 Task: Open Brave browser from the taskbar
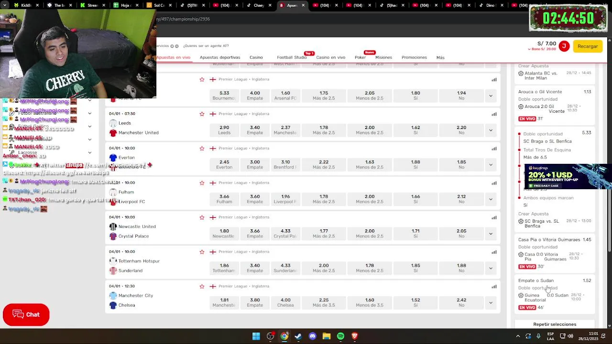(x=355, y=336)
